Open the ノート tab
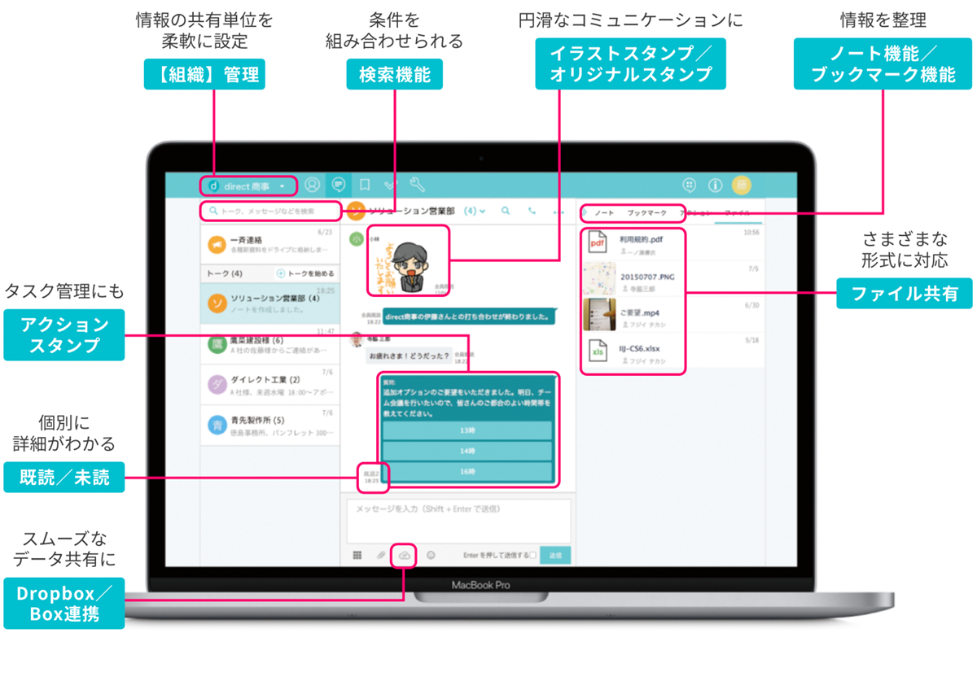Viewport: 977px width, 681px height. coord(604,212)
